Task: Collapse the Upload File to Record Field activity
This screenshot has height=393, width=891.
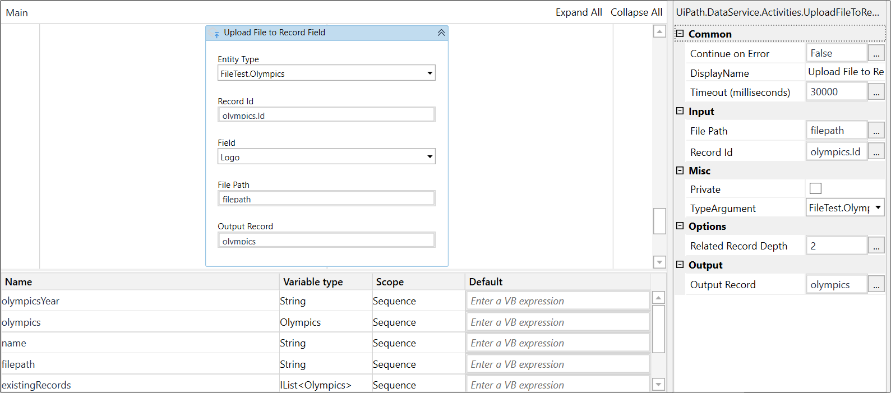Action: 441,33
